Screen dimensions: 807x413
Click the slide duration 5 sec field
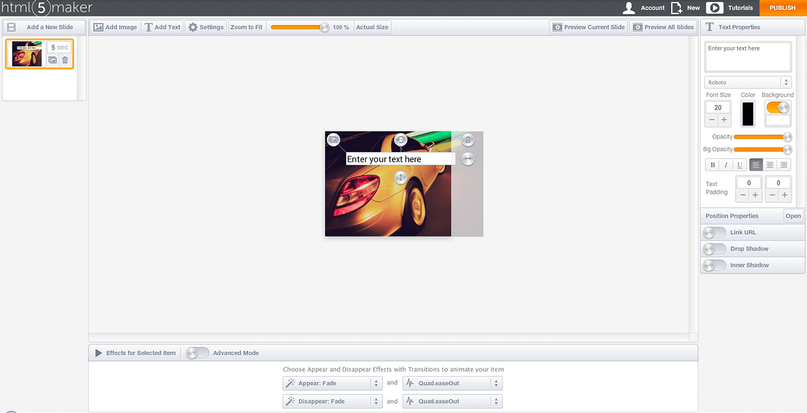point(59,48)
